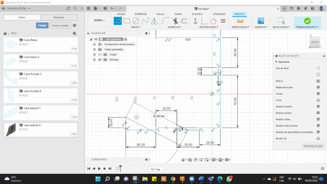The width and height of the screenshot is (327, 184).
Task: Enable the Boceto 3D checkbox
Action: [318, 138]
